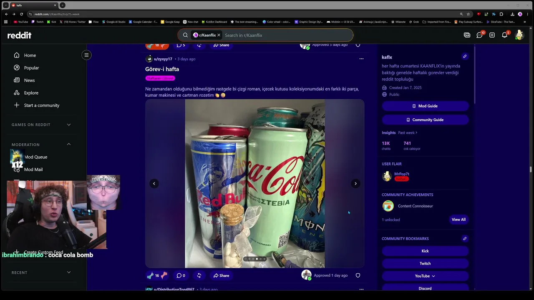Open the Twitch community bookmark
This screenshot has height=300, width=534.
click(x=425, y=263)
